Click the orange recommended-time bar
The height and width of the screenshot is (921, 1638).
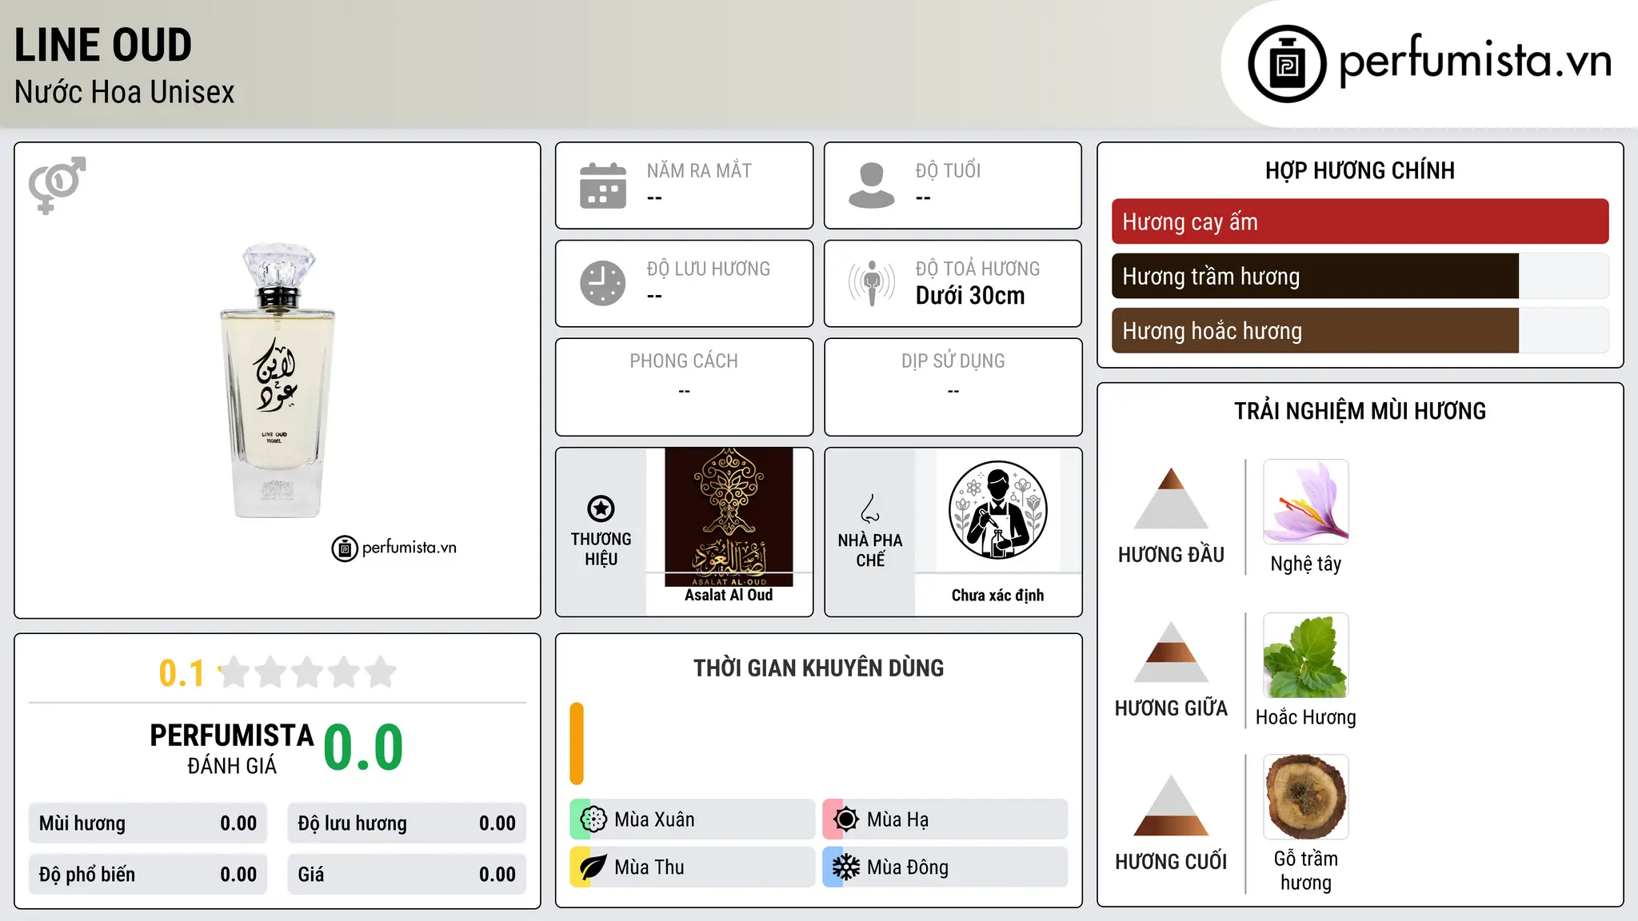[577, 744]
